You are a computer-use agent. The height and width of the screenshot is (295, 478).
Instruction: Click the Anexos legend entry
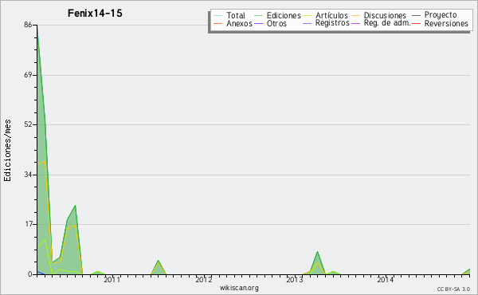coord(233,23)
